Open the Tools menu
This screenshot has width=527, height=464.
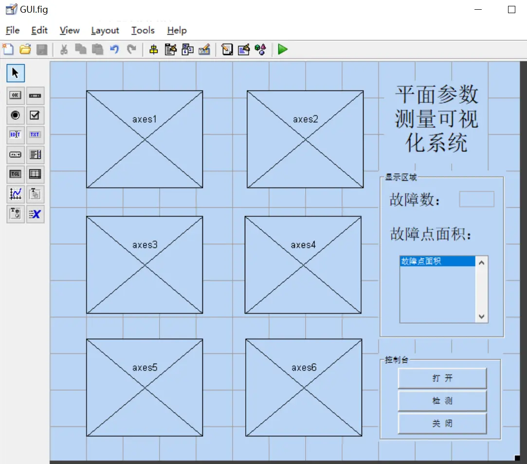143,30
